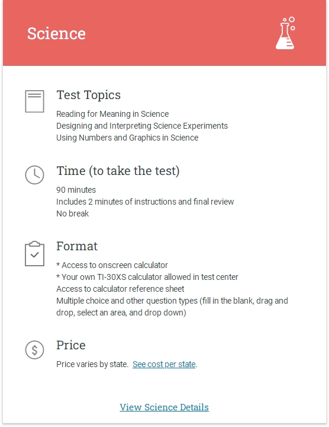
Task: Select Designing and Interpreting Science Experiments text
Action: [x=142, y=126]
